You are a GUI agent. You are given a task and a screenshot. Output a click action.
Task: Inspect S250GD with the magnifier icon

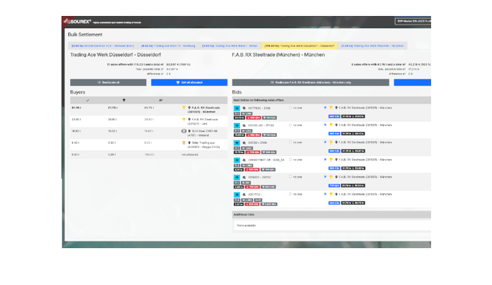(x=244, y=177)
